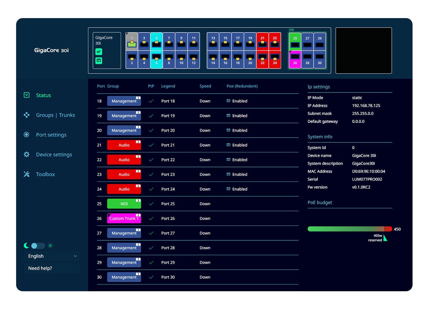Click Management group button for port 27

pyautogui.click(x=124, y=233)
